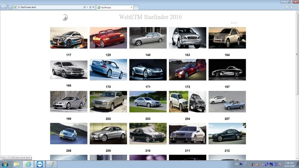This screenshot has width=299, height=168.
Task: Click the 209 model number label
Action: pos(108,151)
